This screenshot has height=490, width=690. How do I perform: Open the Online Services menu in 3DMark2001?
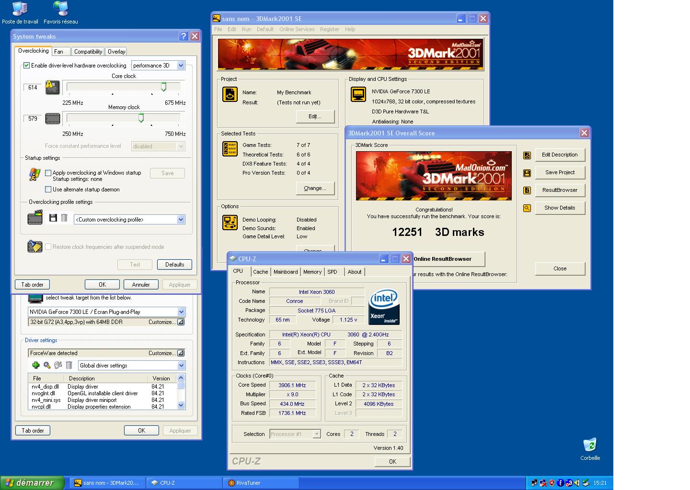(297, 29)
